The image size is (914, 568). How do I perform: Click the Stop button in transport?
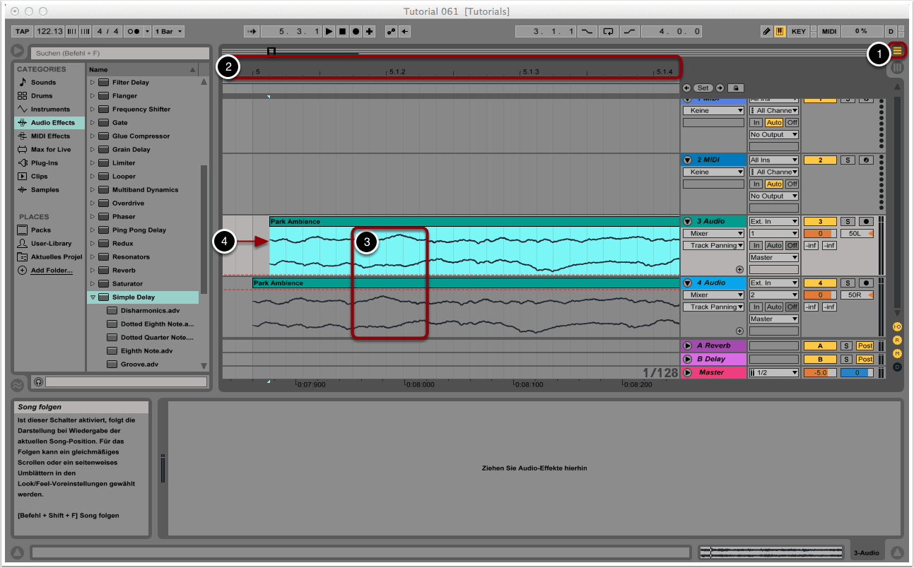[342, 32]
